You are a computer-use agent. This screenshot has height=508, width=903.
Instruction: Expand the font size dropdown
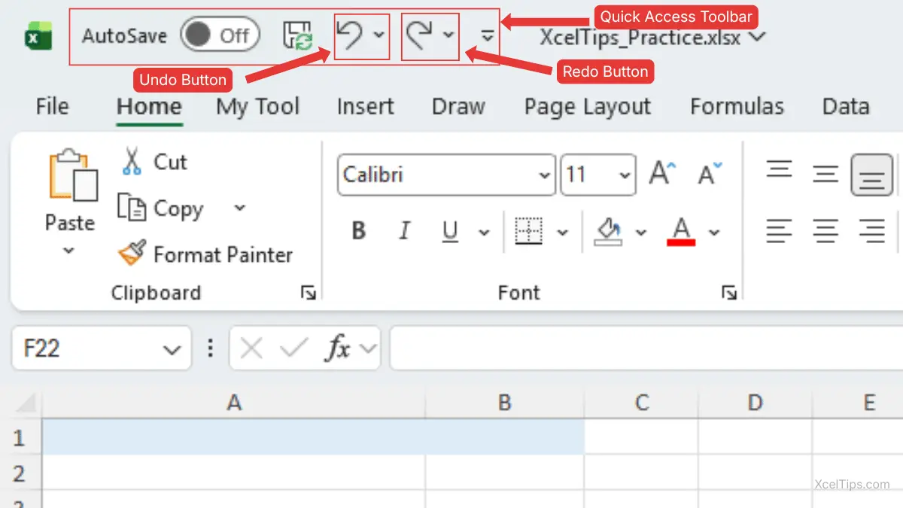click(x=624, y=175)
